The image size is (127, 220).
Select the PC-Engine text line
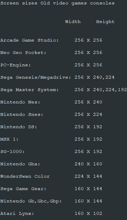(x=51, y=65)
